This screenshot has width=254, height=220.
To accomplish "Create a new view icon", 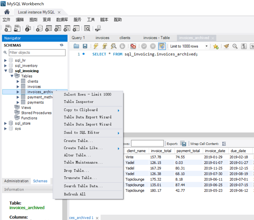I will click(x=58, y=28).
